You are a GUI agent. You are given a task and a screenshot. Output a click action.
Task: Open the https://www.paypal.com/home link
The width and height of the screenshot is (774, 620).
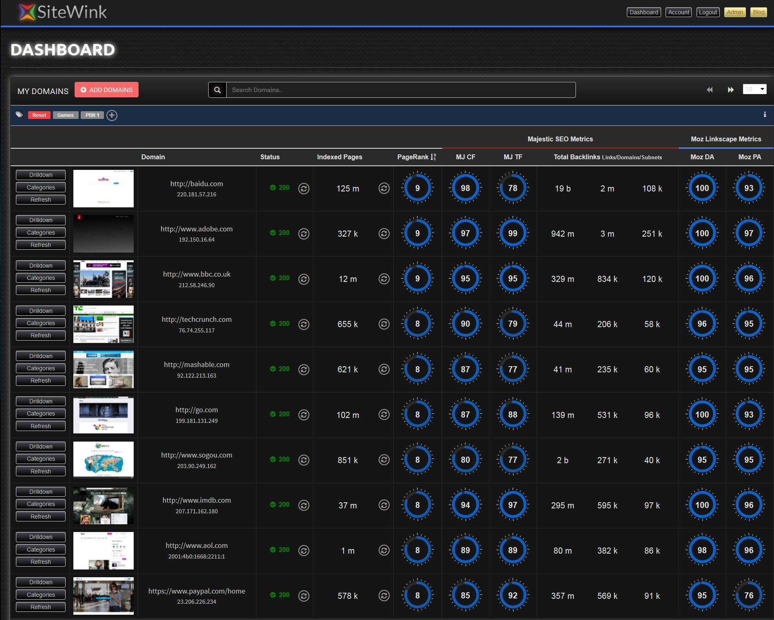(196, 591)
